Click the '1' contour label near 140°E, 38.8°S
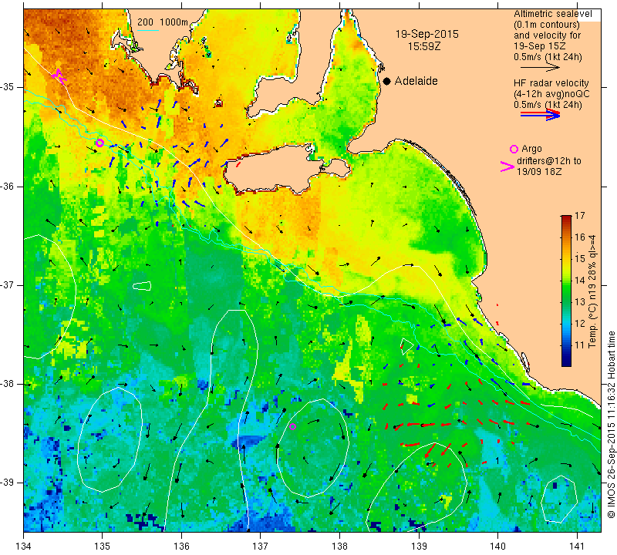Viewport: 617px width, 555px height. (x=497, y=461)
